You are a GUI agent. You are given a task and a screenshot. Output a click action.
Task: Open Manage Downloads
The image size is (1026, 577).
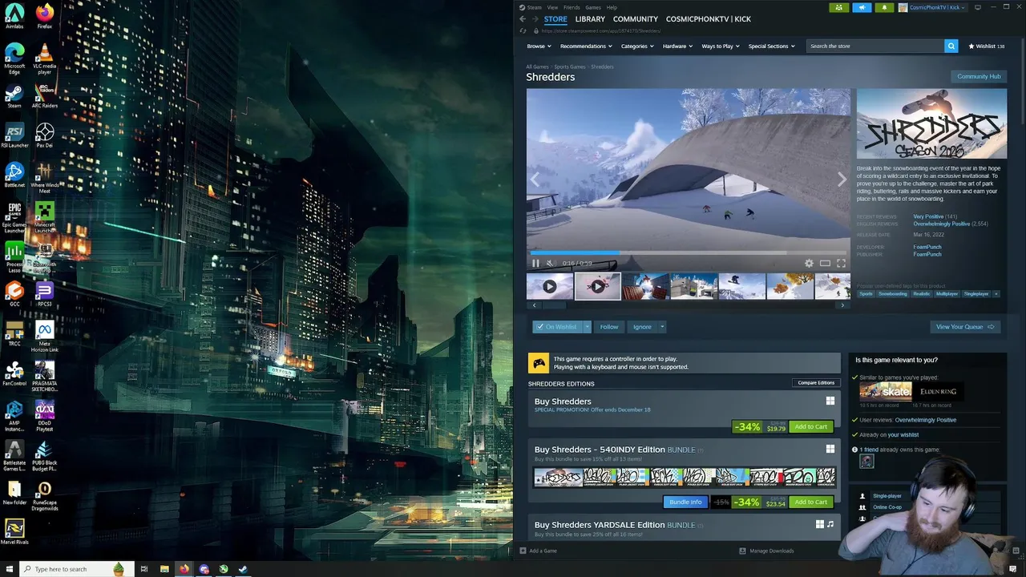click(766, 551)
